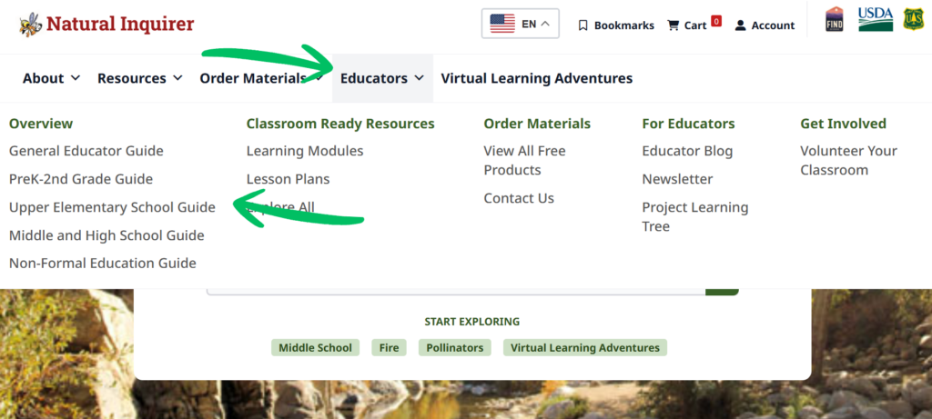Open the EN language dropdown

[520, 24]
